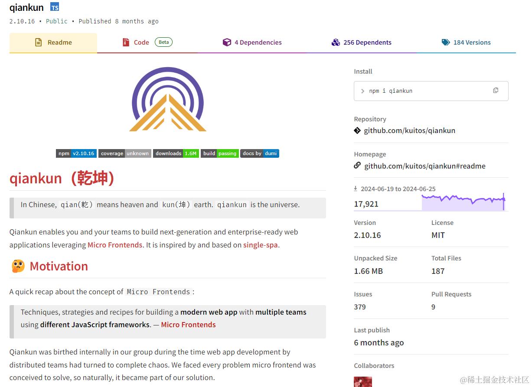
Task: Open the github.com/kuitos/qiankun#readme homepage link
Action: coord(425,166)
